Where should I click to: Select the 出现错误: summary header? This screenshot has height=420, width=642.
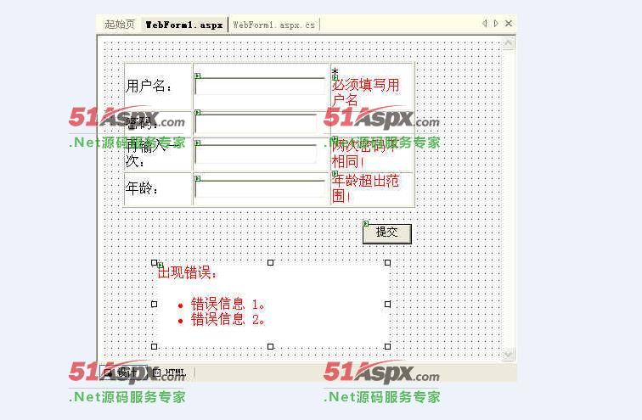187,272
